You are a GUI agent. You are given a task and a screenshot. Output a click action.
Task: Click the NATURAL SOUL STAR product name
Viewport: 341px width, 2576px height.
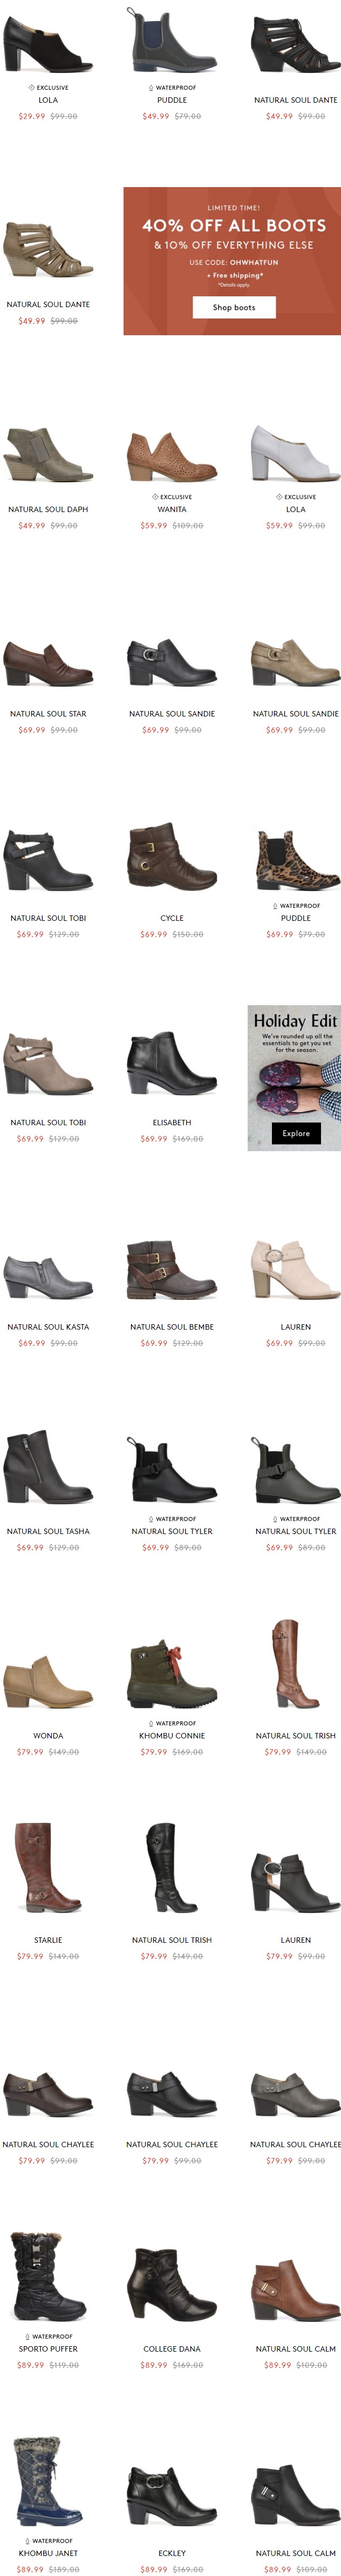48,714
